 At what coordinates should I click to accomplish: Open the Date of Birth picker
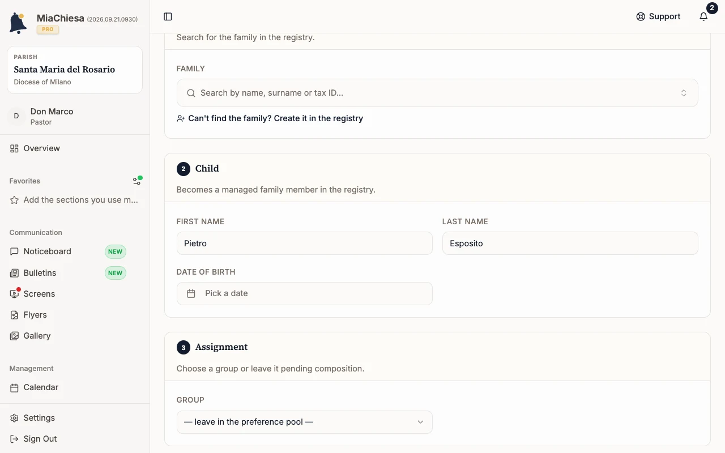(x=304, y=293)
